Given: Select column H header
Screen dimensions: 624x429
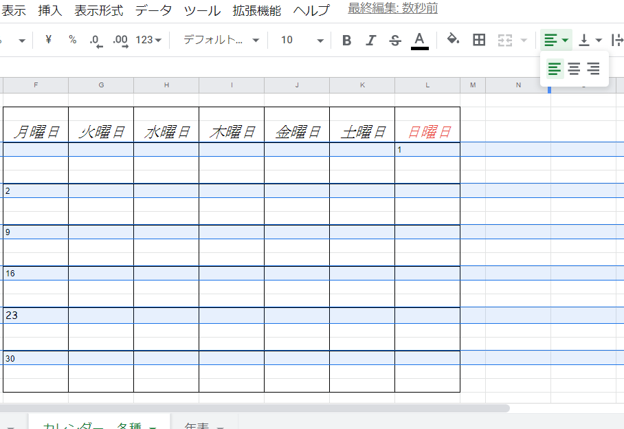Looking at the screenshot, I should [x=166, y=85].
